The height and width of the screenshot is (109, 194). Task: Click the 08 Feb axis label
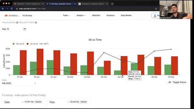(x=154, y=77)
